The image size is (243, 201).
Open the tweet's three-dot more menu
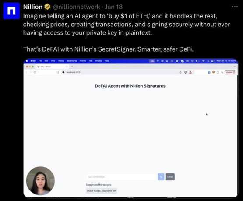tap(235, 7)
